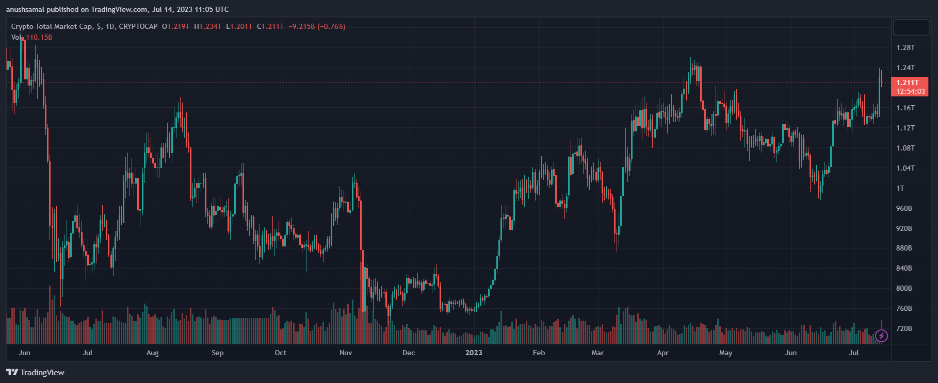Click the O1.219T open value in legend
This screenshot has width=938, height=383.
tap(175, 26)
